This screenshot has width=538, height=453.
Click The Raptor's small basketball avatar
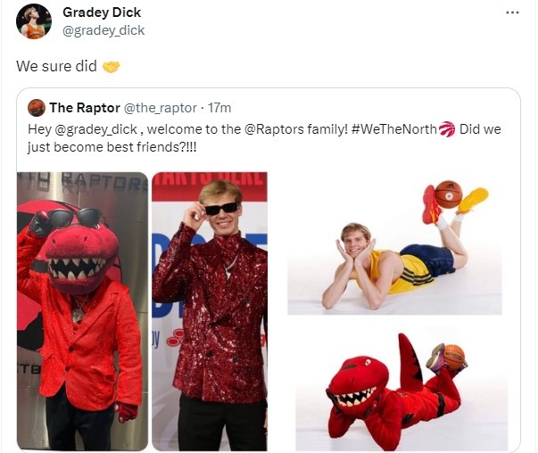tap(37, 108)
